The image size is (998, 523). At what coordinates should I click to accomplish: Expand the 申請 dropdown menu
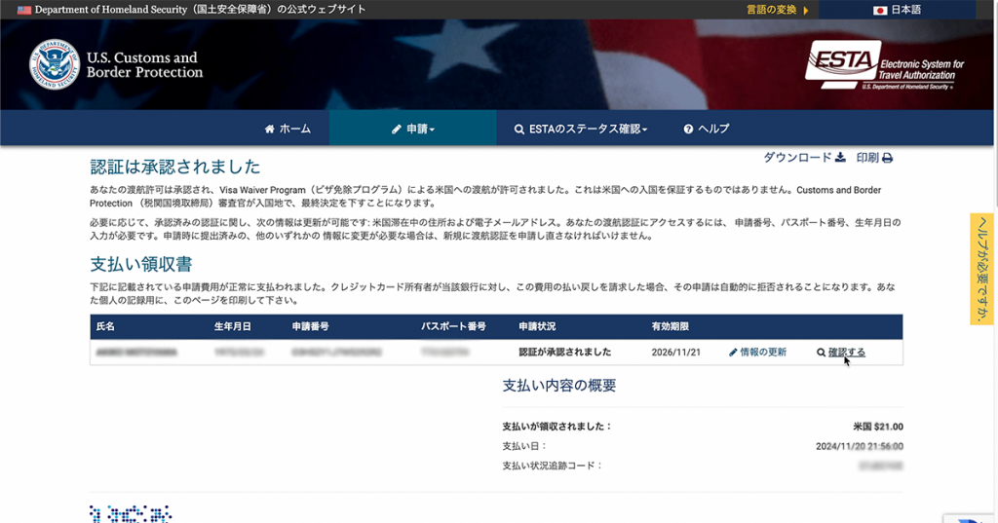point(412,129)
